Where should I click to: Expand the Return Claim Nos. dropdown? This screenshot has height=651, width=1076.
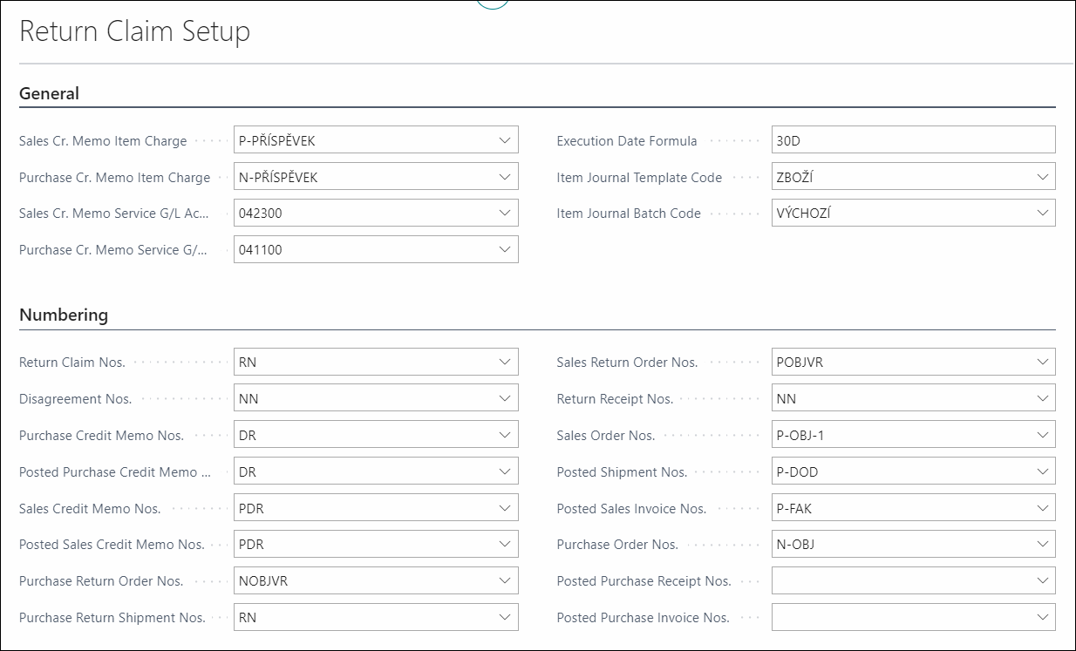click(504, 362)
